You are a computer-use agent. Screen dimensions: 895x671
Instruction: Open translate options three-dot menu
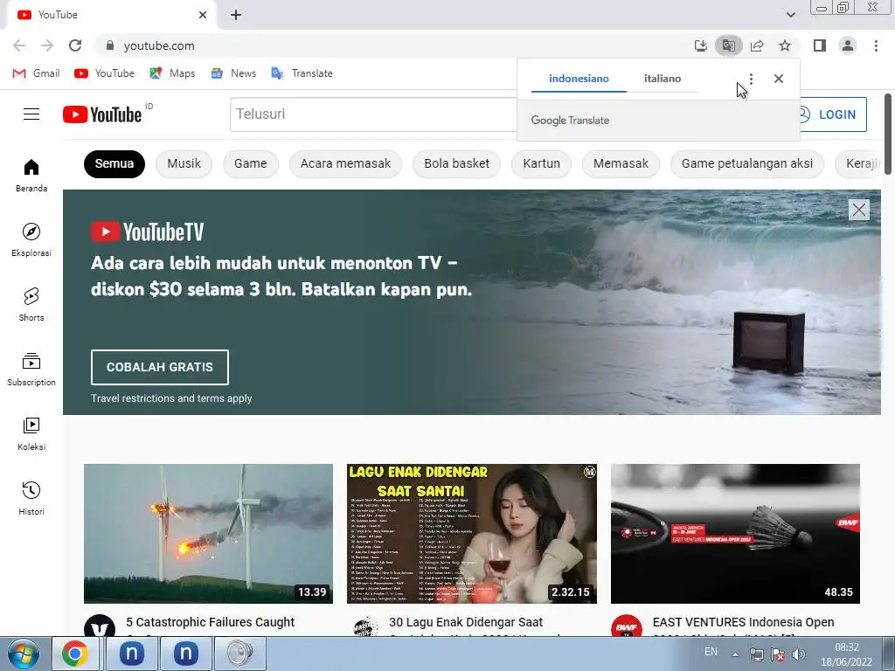[x=751, y=79]
